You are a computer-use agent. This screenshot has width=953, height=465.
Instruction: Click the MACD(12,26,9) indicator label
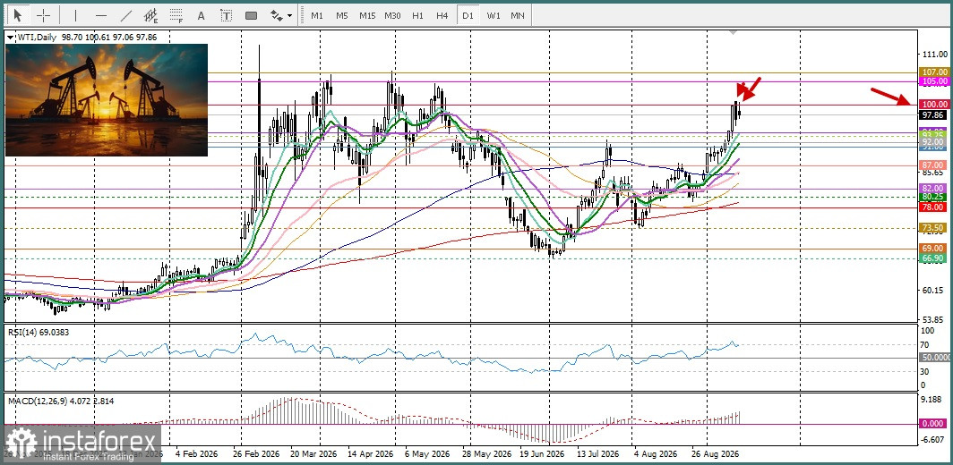[x=59, y=402]
